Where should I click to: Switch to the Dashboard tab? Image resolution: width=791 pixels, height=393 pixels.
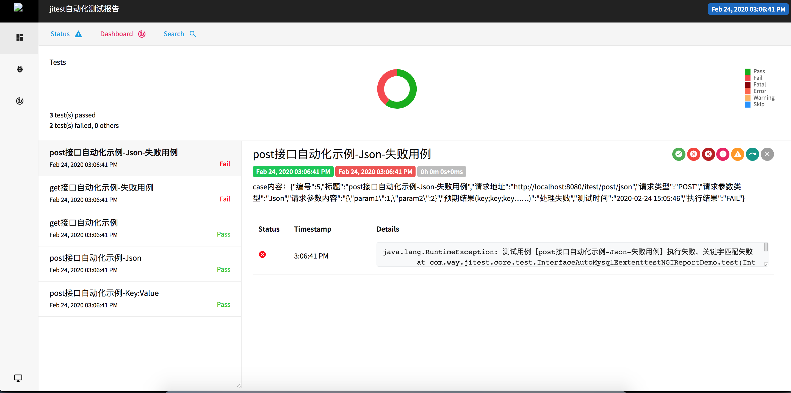[x=116, y=34]
